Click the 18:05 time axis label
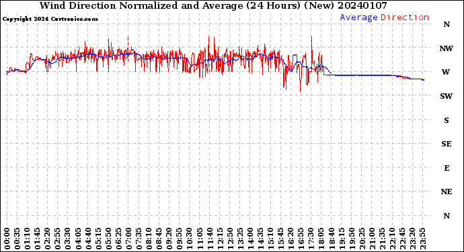 click(321, 239)
